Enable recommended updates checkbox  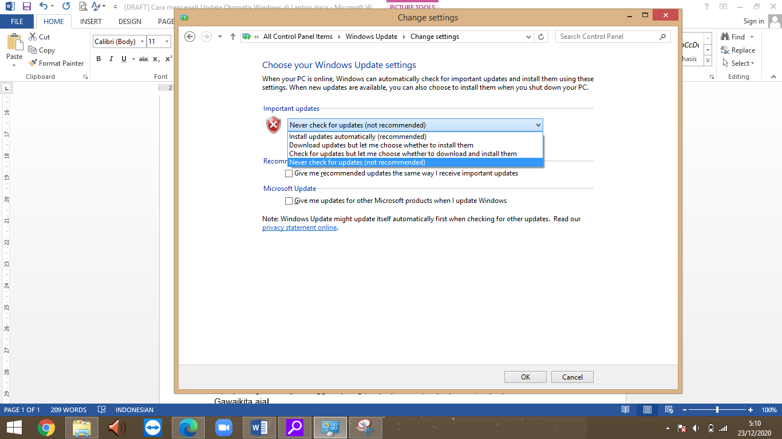coord(289,173)
